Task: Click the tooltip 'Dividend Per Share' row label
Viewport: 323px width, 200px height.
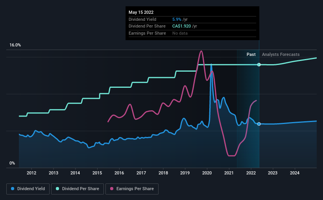Action: point(147,26)
